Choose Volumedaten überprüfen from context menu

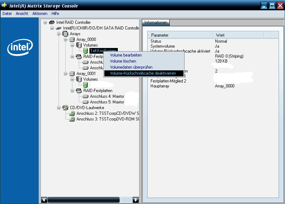144,67
